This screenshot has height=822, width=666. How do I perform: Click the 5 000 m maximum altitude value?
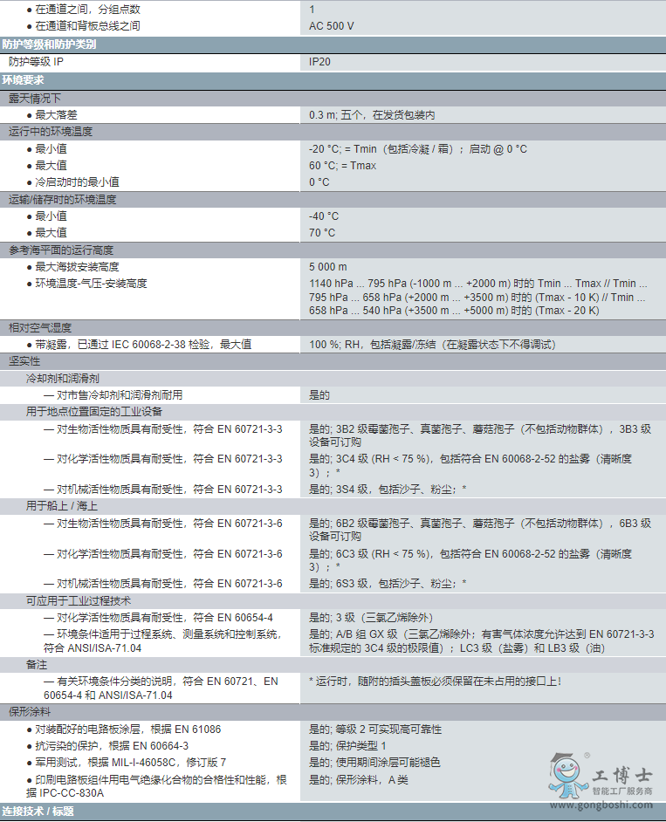[327, 267]
